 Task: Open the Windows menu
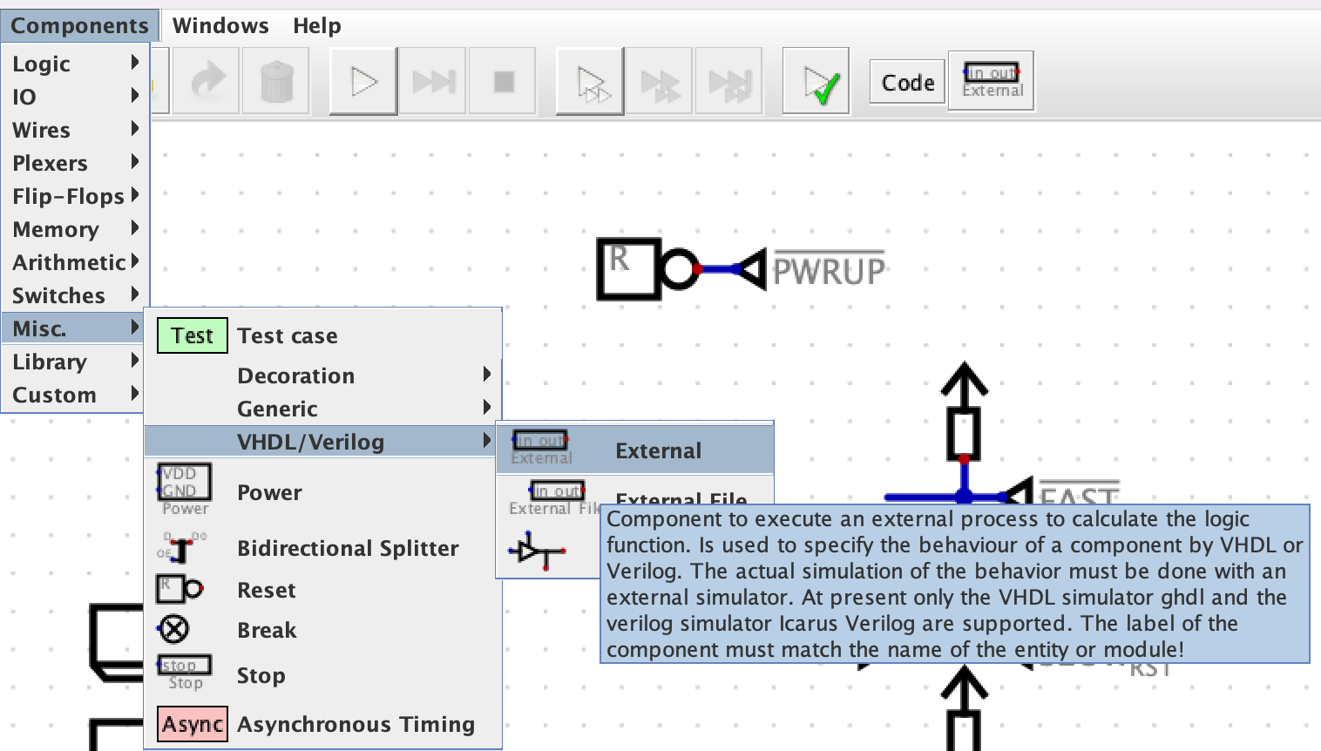[220, 26]
